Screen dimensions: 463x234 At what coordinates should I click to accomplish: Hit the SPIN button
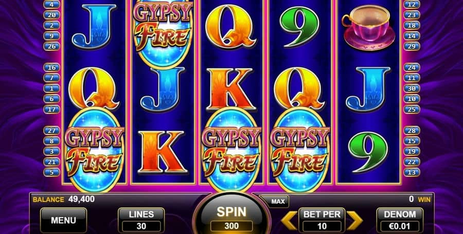click(232, 216)
